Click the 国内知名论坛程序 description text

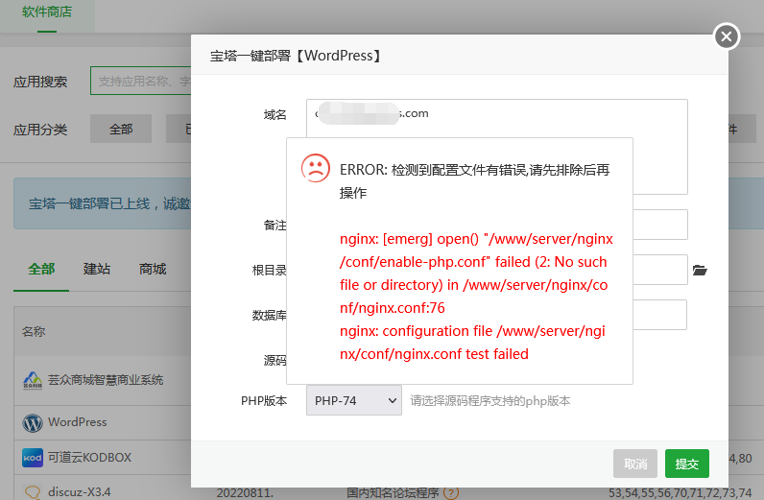pyautogui.click(x=393, y=493)
